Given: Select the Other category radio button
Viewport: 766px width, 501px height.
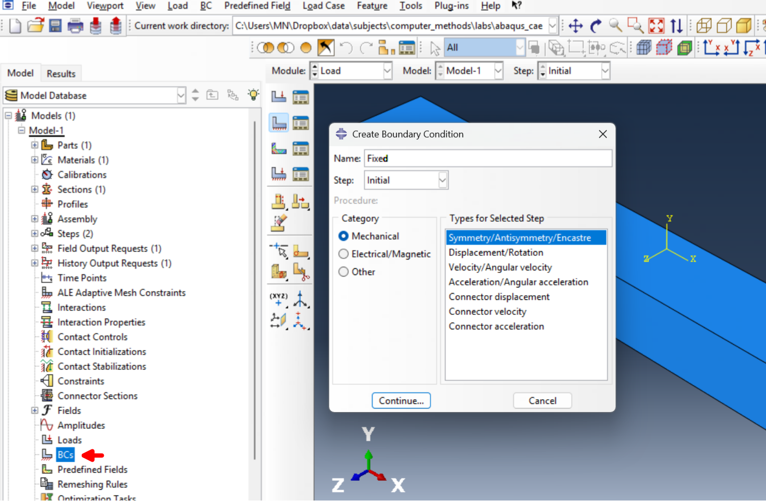Looking at the screenshot, I should tap(344, 272).
